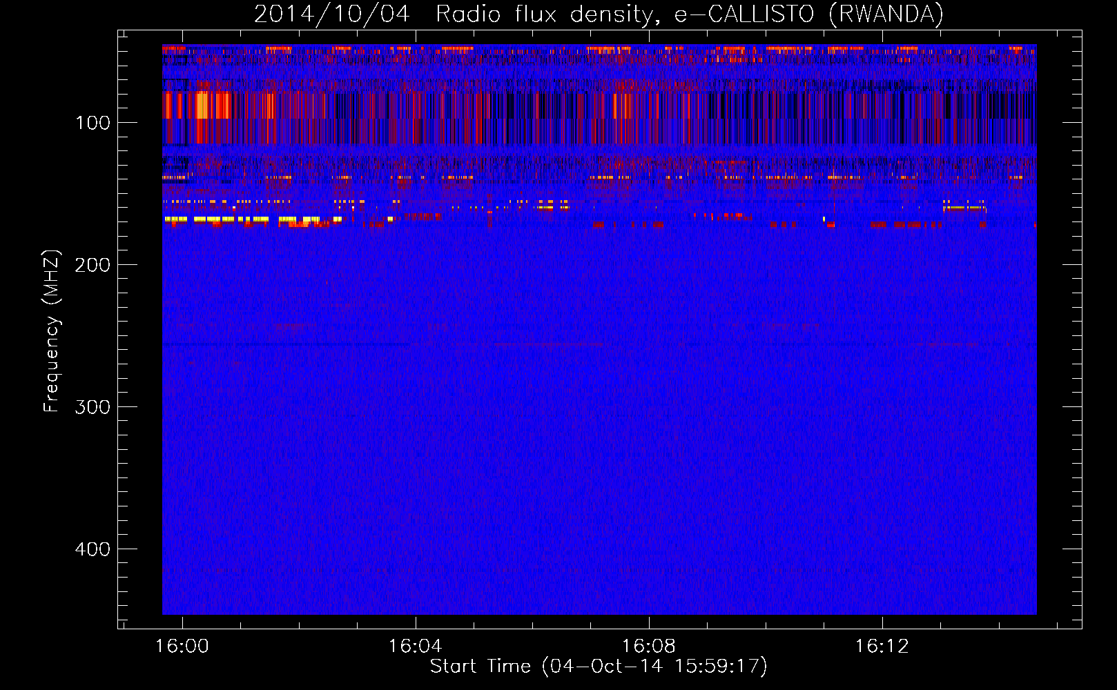Viewport: 1117px width, 690px height.
Task: Click the "Start Time (04-Oct-14 15:59:17)" x-axis label
Action: [x=599, y=666]
